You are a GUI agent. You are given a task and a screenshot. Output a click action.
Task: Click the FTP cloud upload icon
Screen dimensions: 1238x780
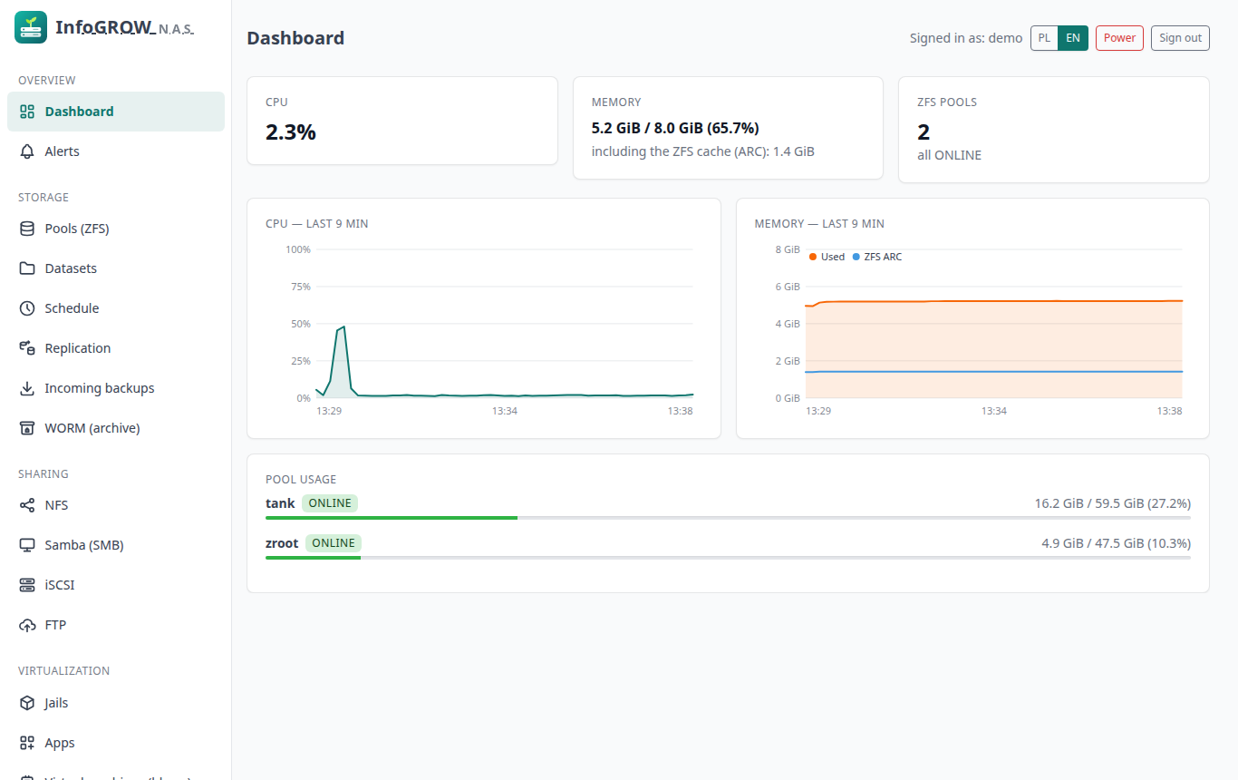[27, 625]
